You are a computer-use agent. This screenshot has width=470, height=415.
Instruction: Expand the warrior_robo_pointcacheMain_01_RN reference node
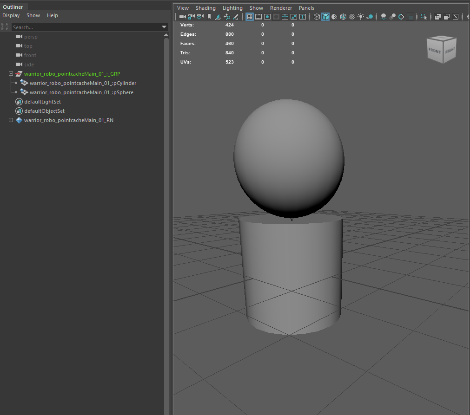[x=11, y=120]
